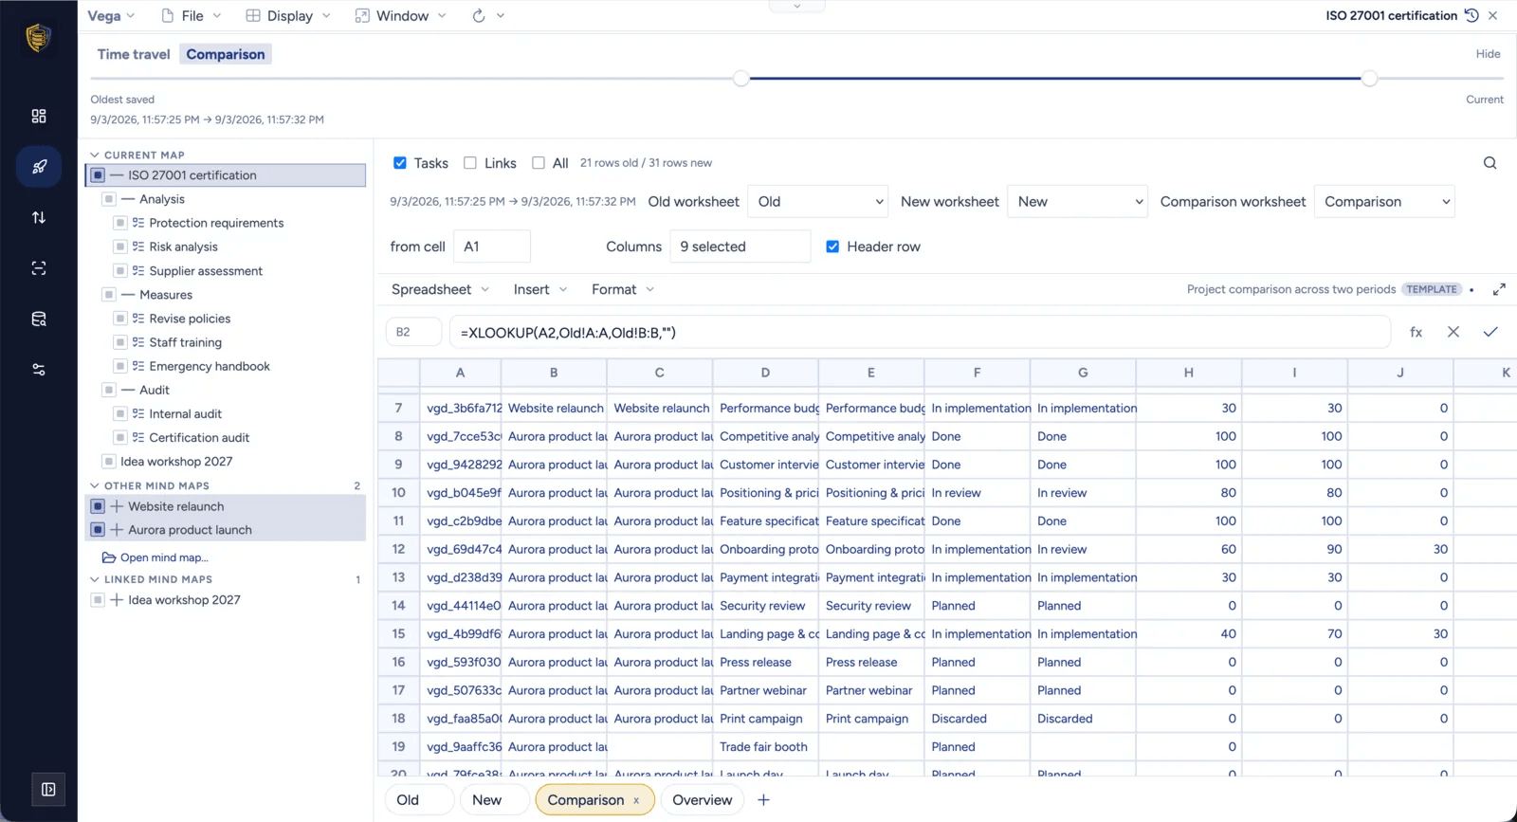Viewport: 1517px width, 822px height.
Task: Click the search magnifier icon
Action: (x=1490, y=163)
